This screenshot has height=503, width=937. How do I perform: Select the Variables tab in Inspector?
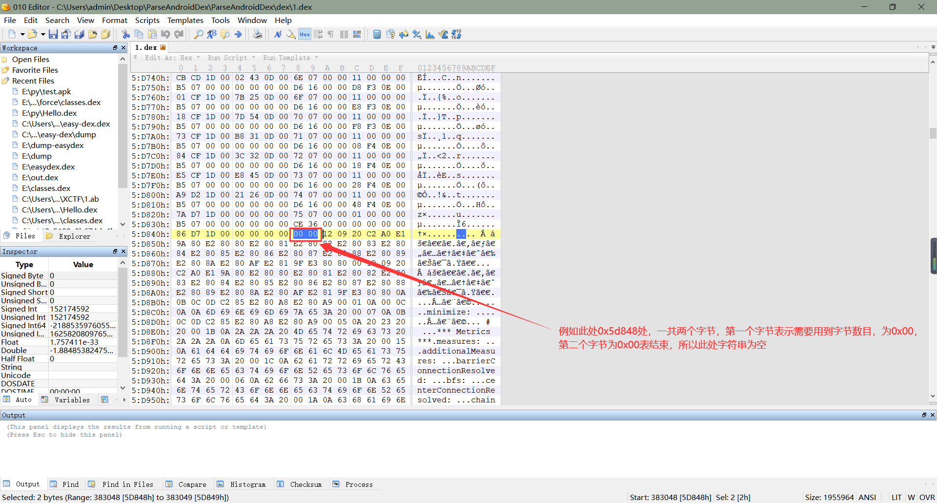66,399
